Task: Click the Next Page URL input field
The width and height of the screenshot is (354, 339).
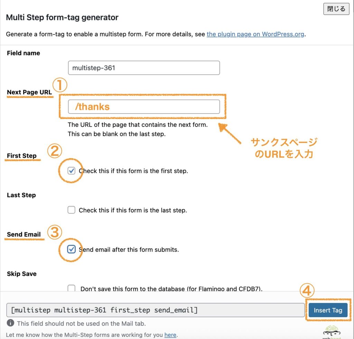Action: click(x=144, y=106)
